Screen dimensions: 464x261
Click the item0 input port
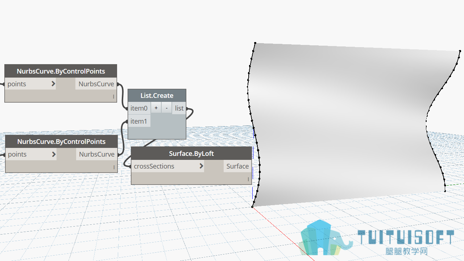139,108
